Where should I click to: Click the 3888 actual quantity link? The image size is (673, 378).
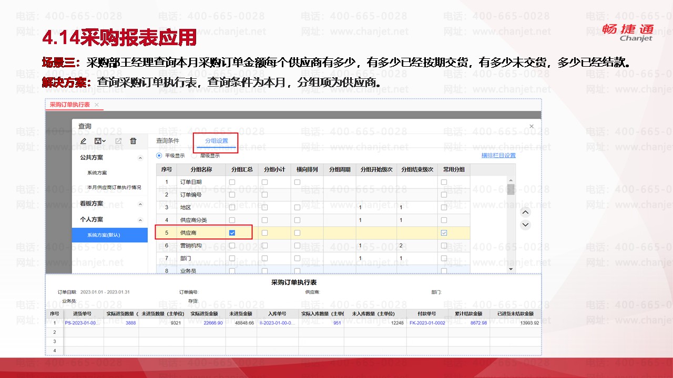click(130, 323)
